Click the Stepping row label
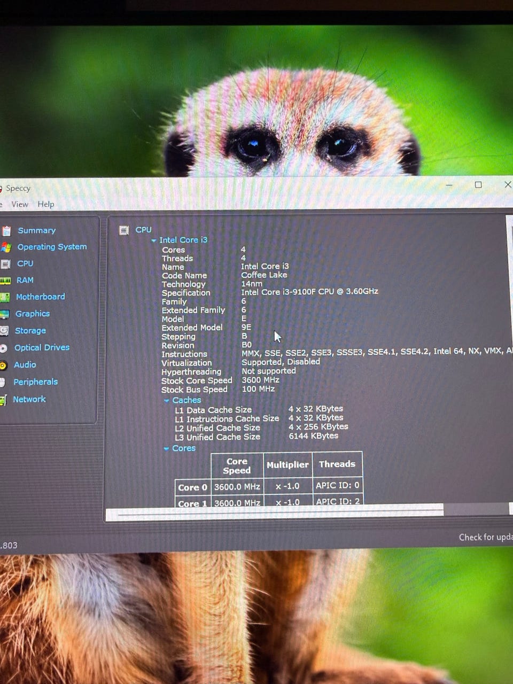513x684 pixels. (178, 337)
